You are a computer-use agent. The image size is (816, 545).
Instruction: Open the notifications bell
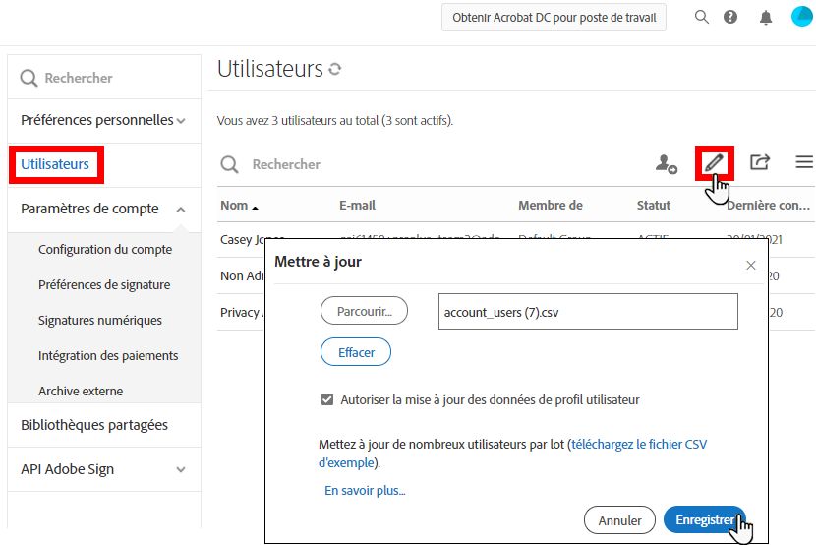(766, 18)
